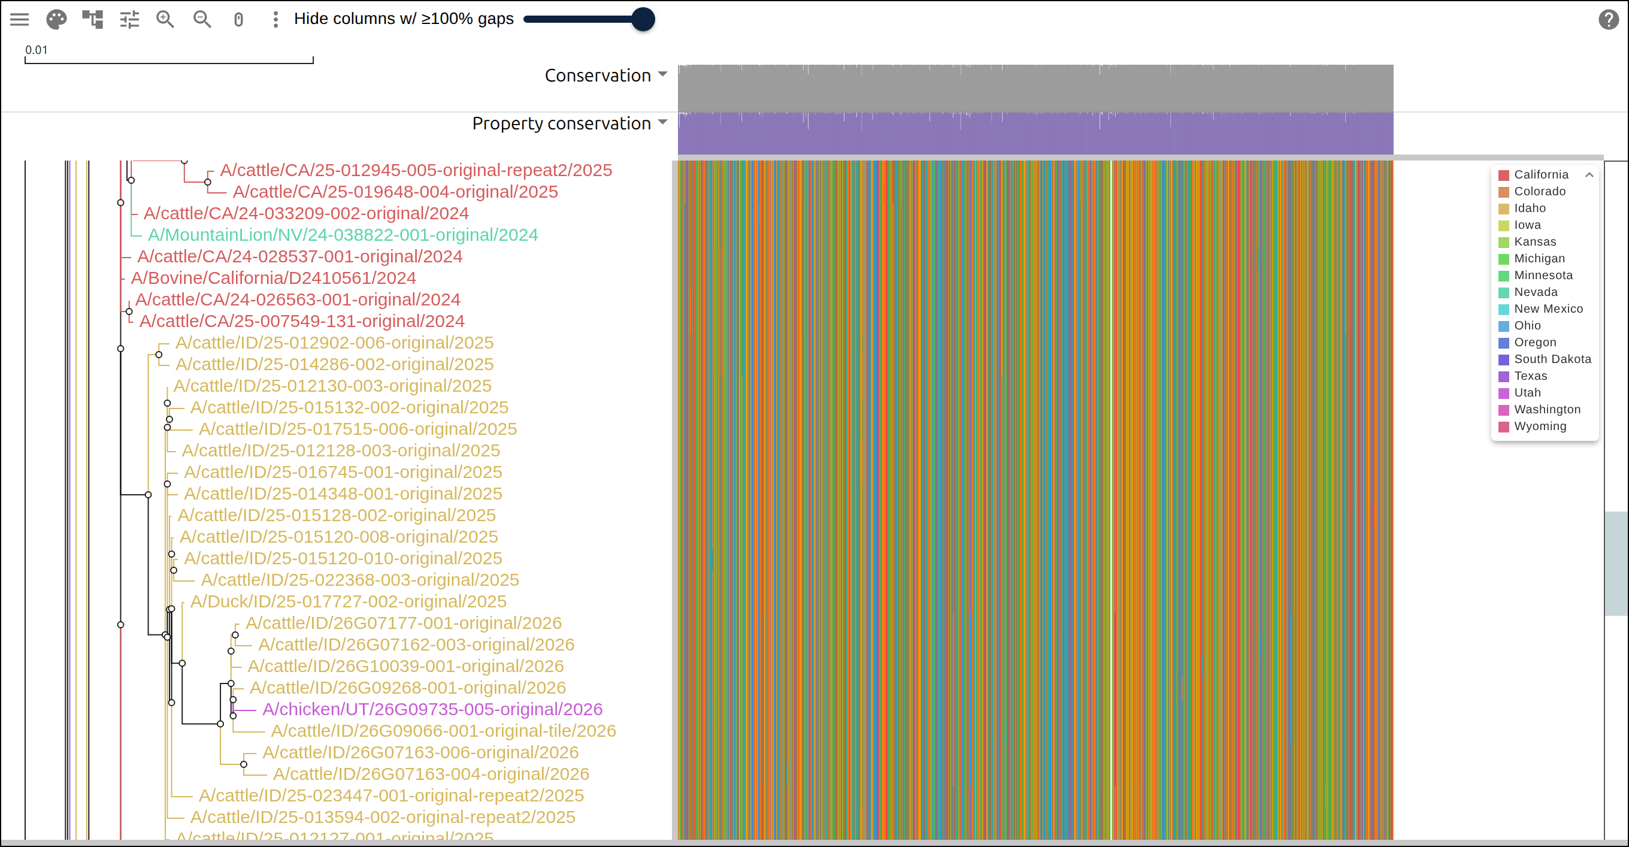1629x847 pixels.
Task: Expand the Conservation track dropdown arrow
Action: tap(663, 74)
